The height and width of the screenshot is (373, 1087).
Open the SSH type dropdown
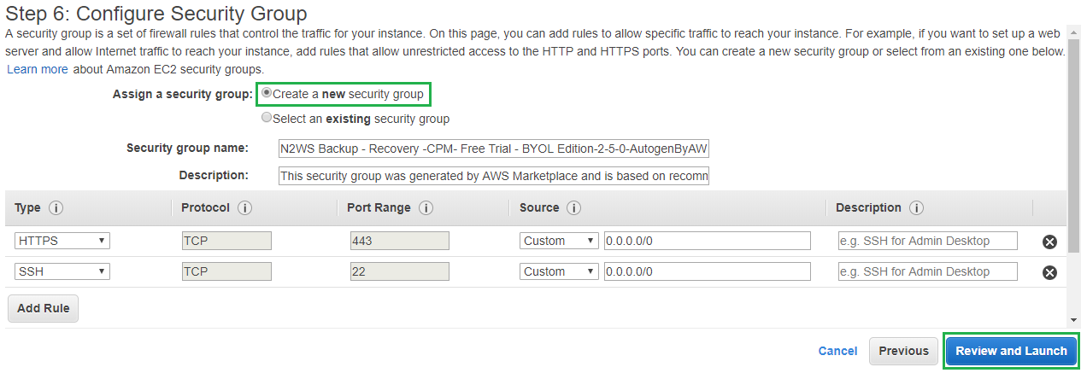[x=62, y=271]
